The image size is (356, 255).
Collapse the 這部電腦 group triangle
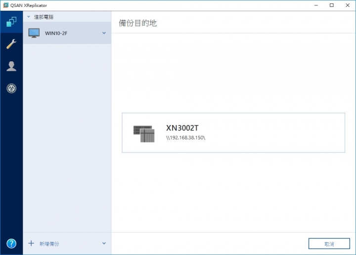pos(29,17)
